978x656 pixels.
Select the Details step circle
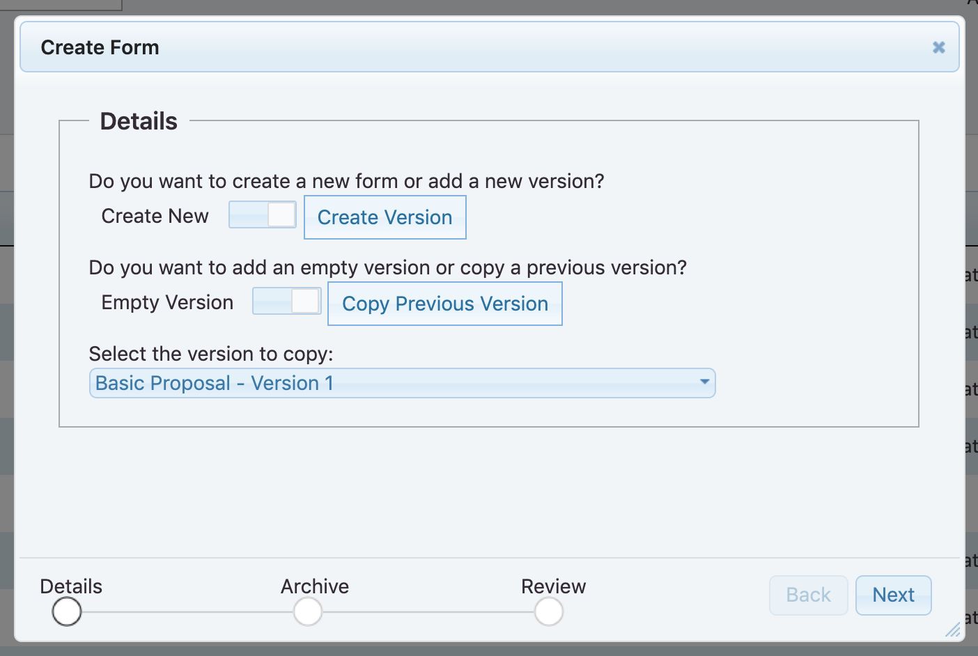point(67,612)
